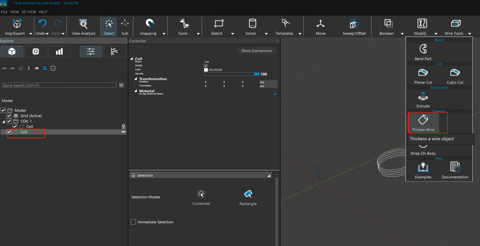Image resolution: width=480 pixels, height=246 pixels.
Task: Toggle the Visible checkbox for Coil
Action: (x=206, y=66)
